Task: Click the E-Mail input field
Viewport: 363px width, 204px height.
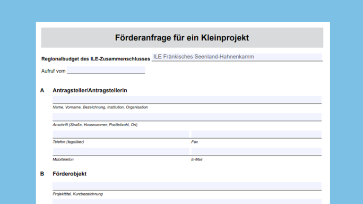Action: [257, 152]
